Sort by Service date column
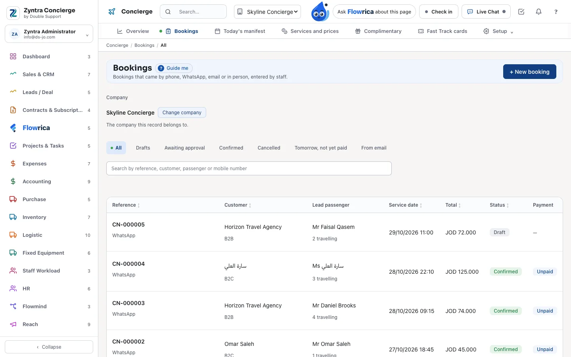Image resolution: width=571 pixels, height=357 pixels. pos(405,205)
